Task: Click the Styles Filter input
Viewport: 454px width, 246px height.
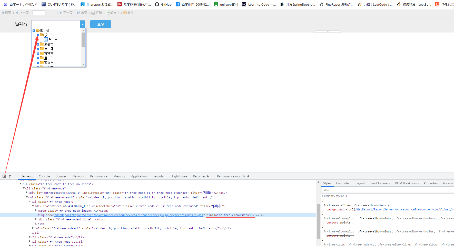Action: point(387,190)
